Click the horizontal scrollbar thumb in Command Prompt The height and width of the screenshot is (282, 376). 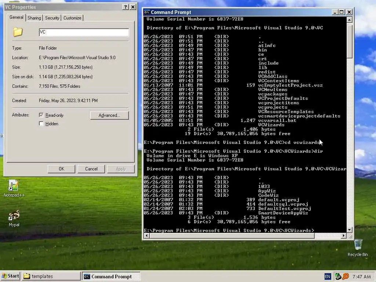232,236
